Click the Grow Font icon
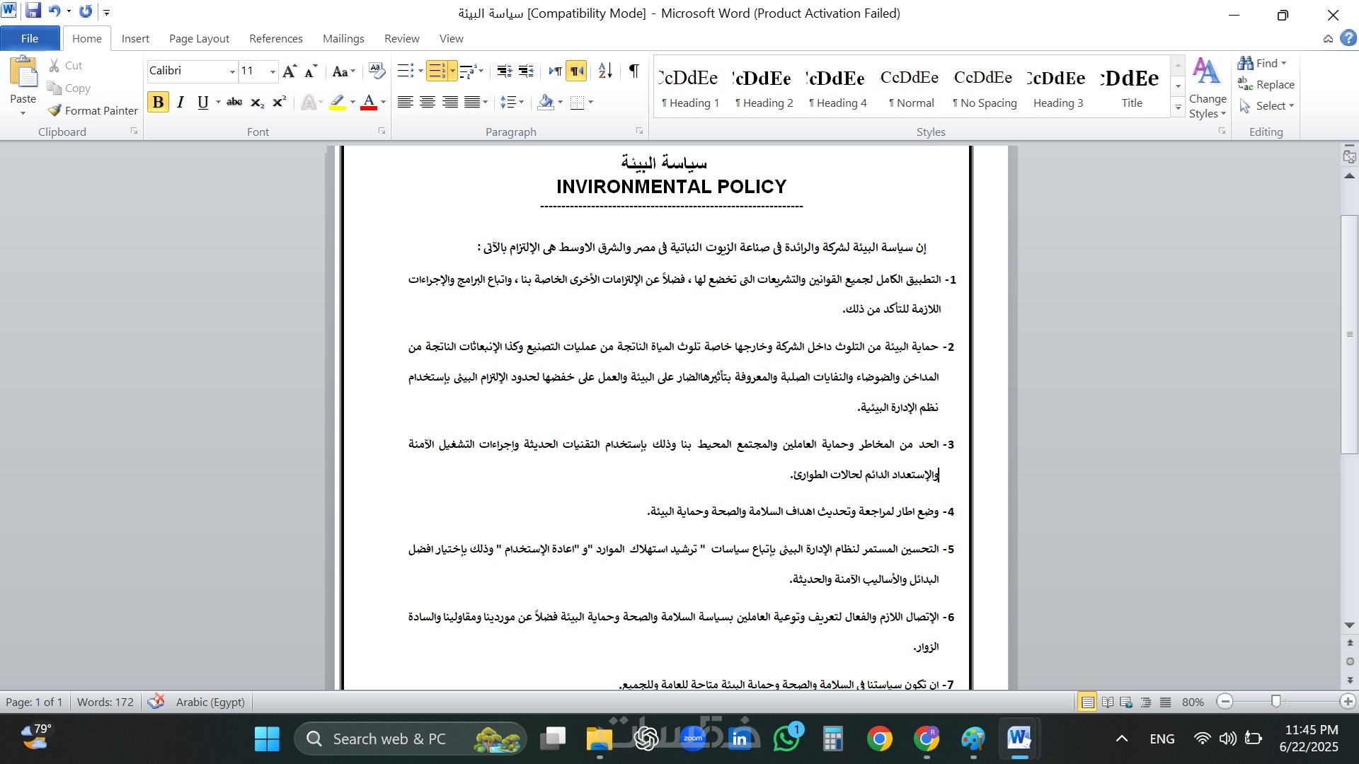The height and width of the screenshot is (764, 1359). (289, 71)
